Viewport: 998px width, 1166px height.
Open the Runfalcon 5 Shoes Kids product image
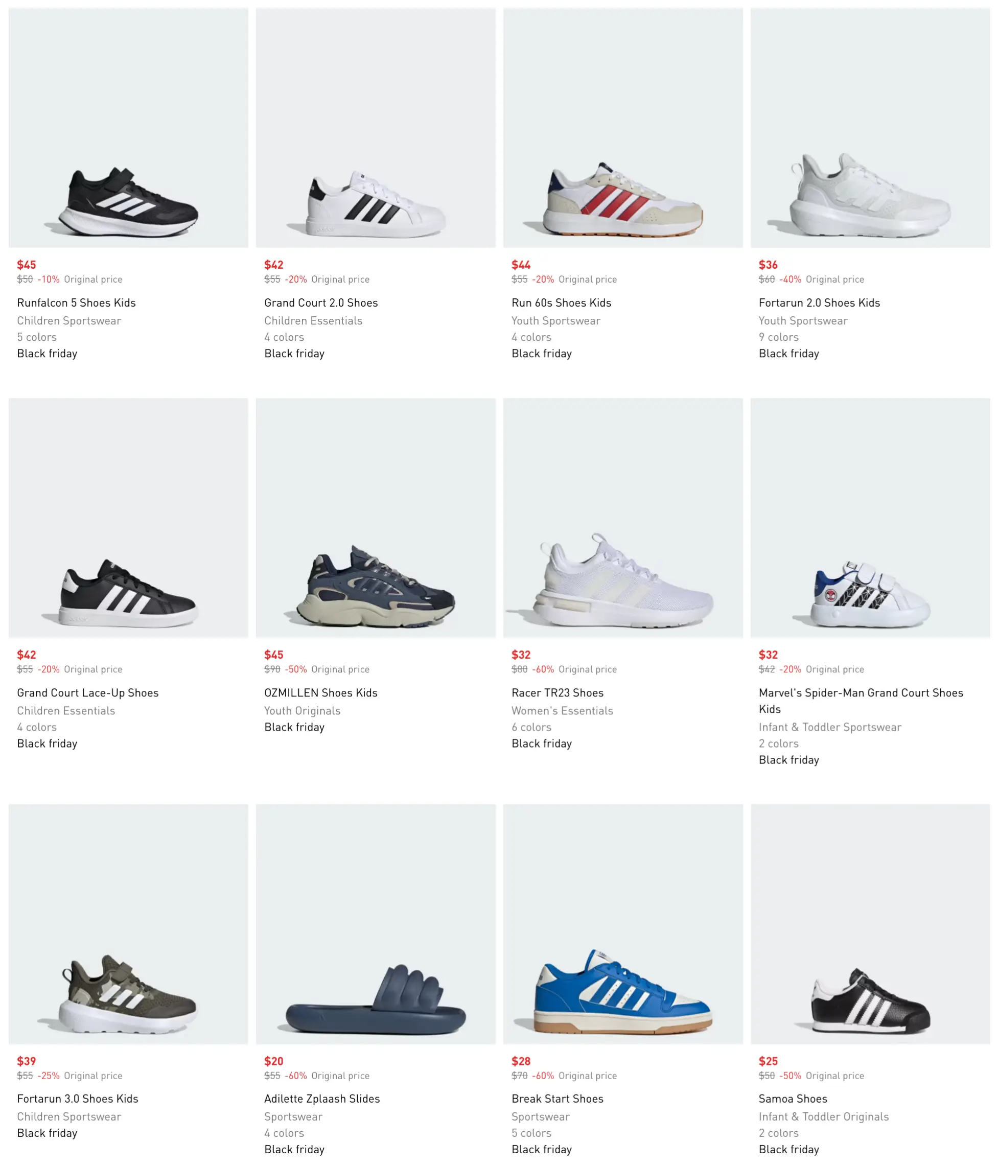pos(128,128)
